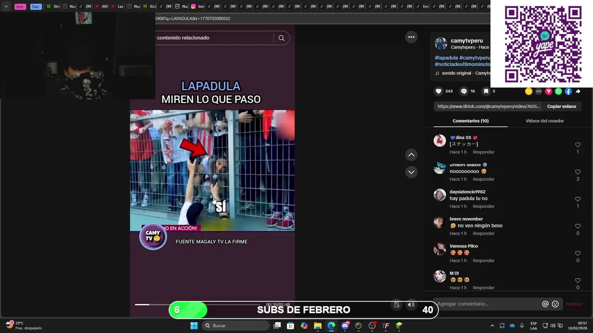Click the Copiar enlace button
The height and width of the screenshot is (333, 593).
click(561, 106)
